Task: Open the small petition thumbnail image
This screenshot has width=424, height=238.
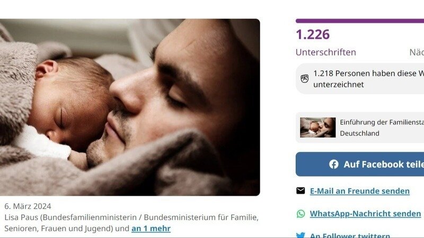Action: 317,127
